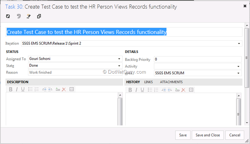The image size is (250, 144).
Task: Click the undo changes icon
Action: point(19,16)
